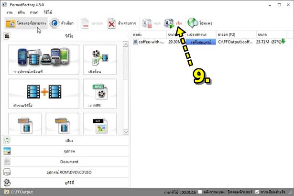Image resolution: width=294 pixels, height=196 pixels.
Task: Click the page icon beside Document
Action: pyautogui.click(x=7, y=162)
